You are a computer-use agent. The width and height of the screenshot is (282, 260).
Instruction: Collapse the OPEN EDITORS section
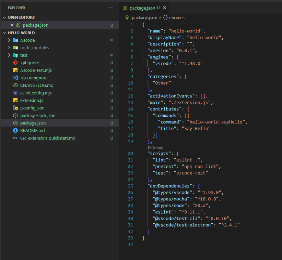4,17
